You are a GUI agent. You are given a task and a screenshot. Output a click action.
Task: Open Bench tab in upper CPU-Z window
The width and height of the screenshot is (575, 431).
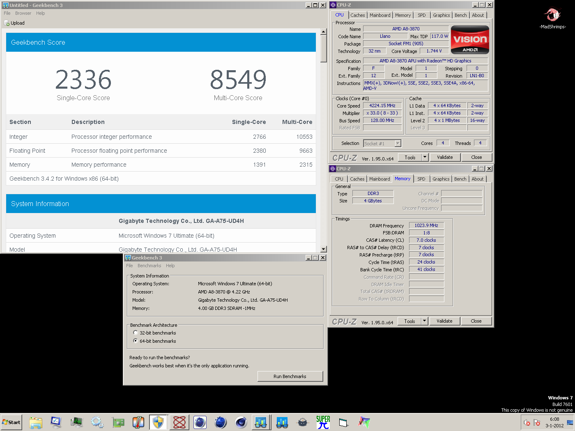pos(460,15)
